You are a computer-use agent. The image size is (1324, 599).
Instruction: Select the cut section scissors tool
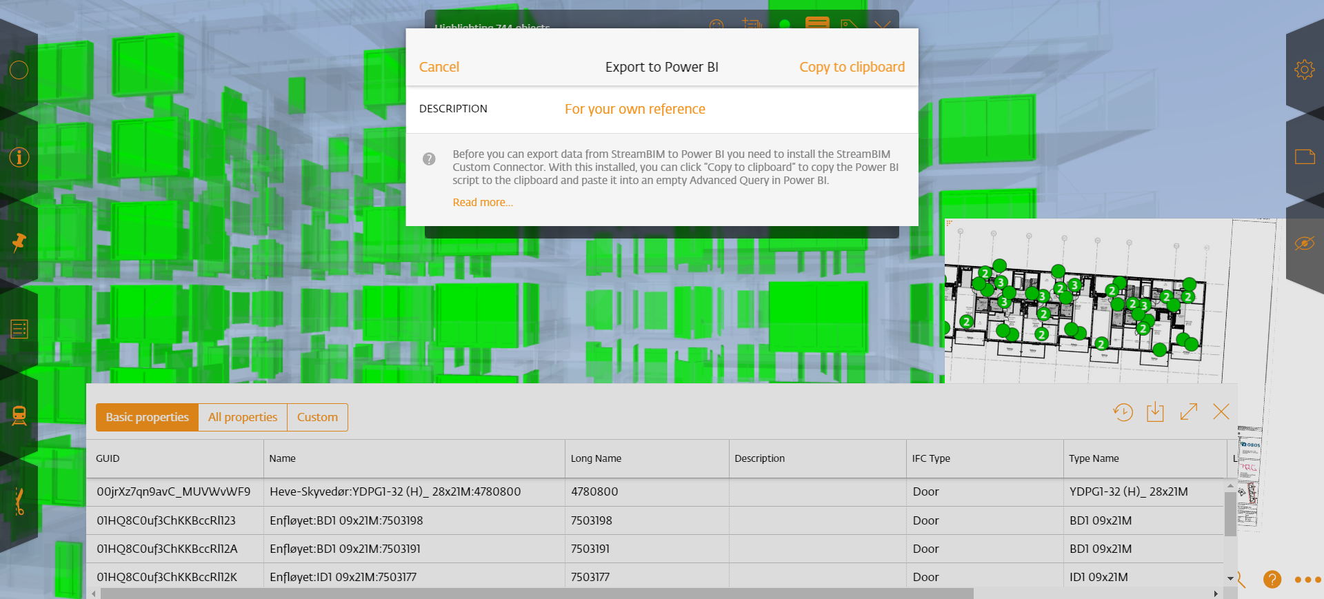click(19, 502)
